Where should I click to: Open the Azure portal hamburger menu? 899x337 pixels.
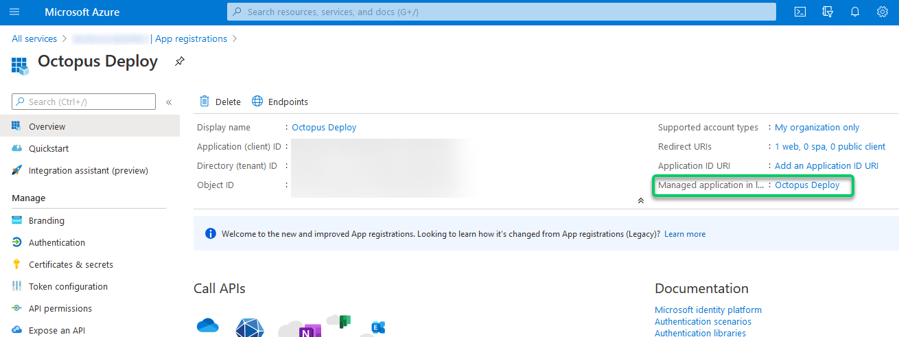point(14,12)
